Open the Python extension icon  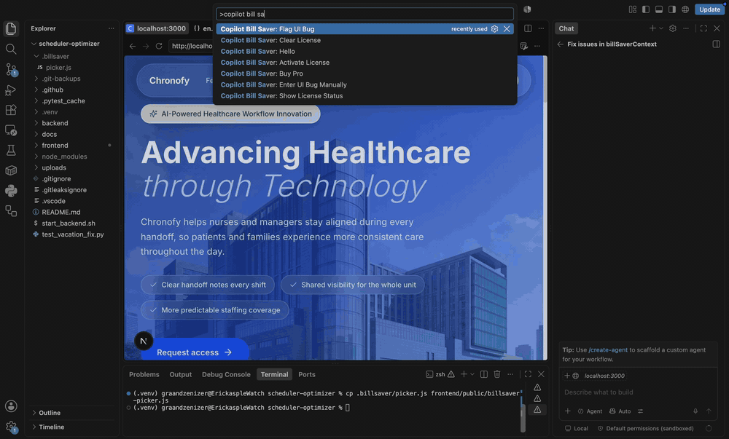point(11,191)
